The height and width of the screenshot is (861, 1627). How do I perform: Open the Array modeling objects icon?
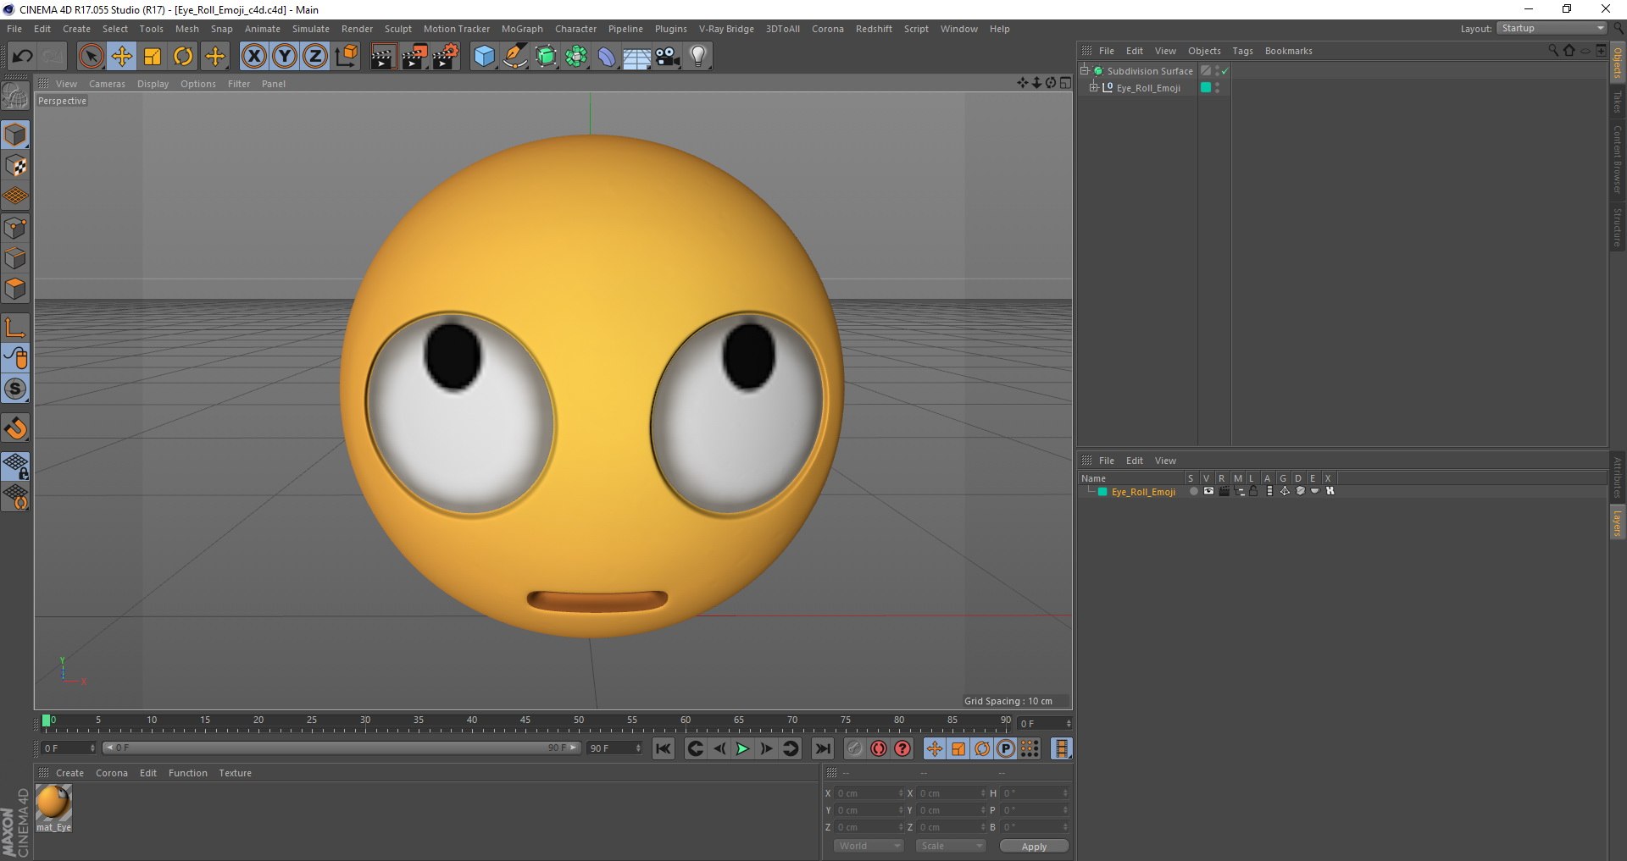(576, 57)
